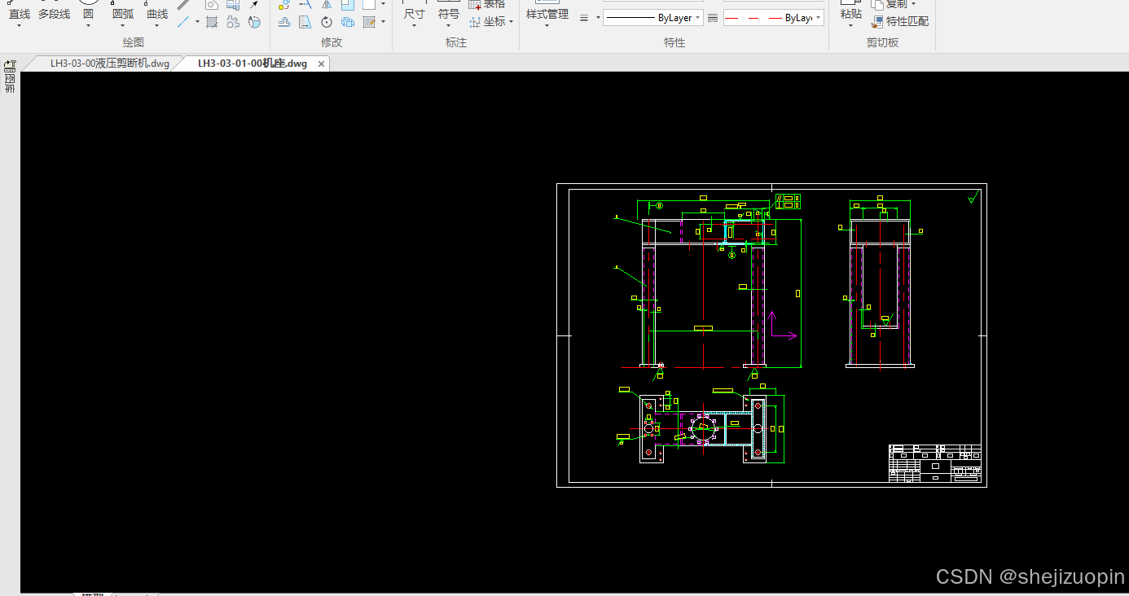The height and width of the screenshot is (596, 1129).
Task: Open the 圆弧 arc tool dropdown arrow
Action: pyautogui.click(x=122, y=25)
